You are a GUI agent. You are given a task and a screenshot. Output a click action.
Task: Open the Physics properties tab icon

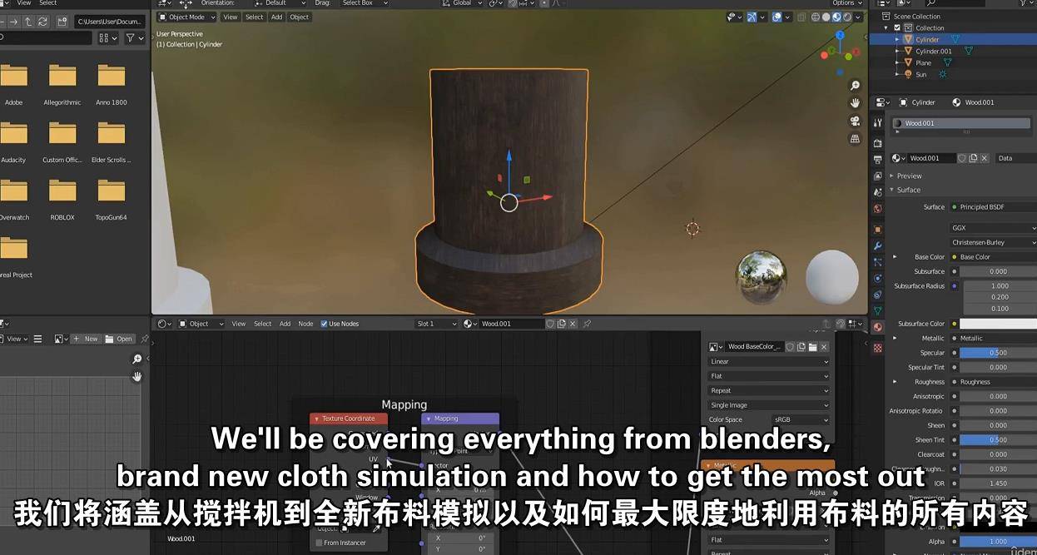tap(877, 279)
